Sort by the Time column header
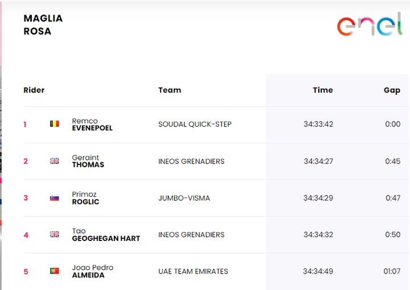Viewport: 410px width, 290px height. pos(323,90)
